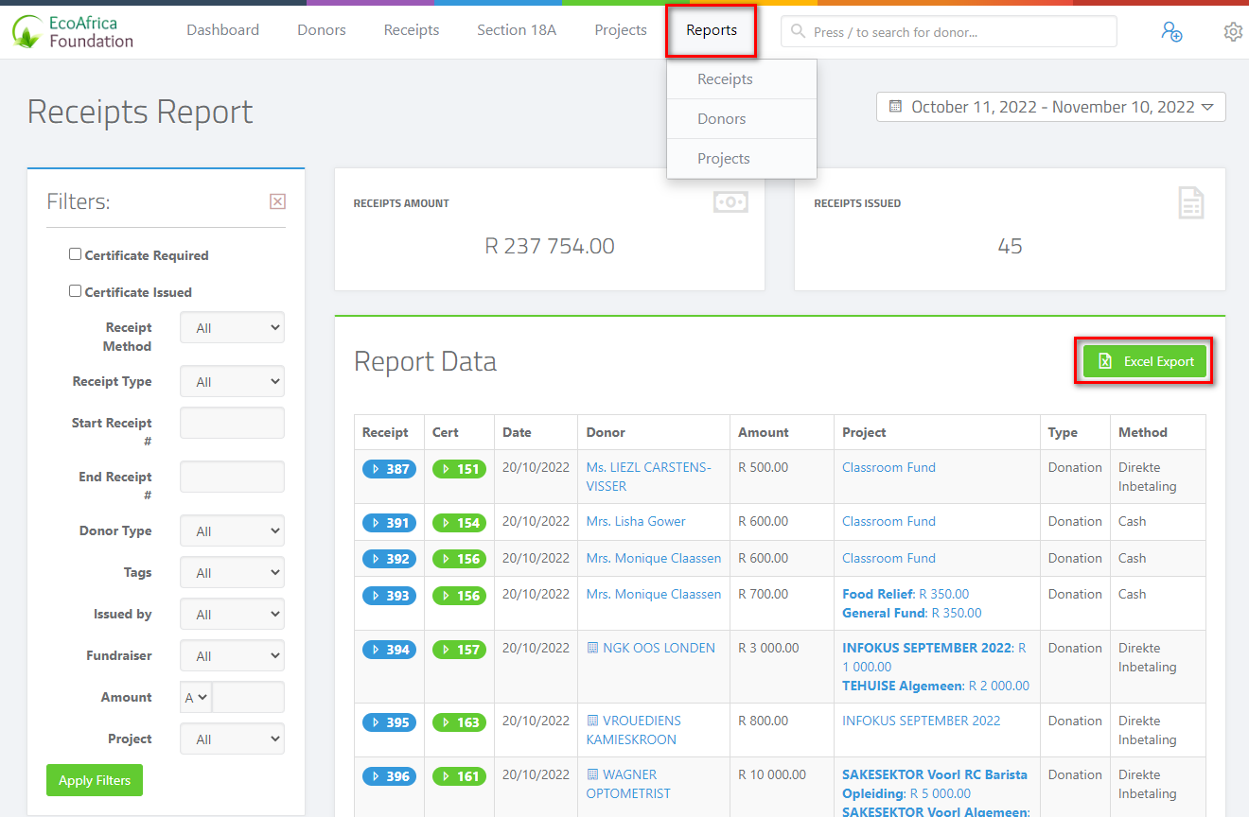This screenshot has height=817, width=1249.
Task: Enable the Certificate Required checkbox
Action: click(x=75, y=254)
